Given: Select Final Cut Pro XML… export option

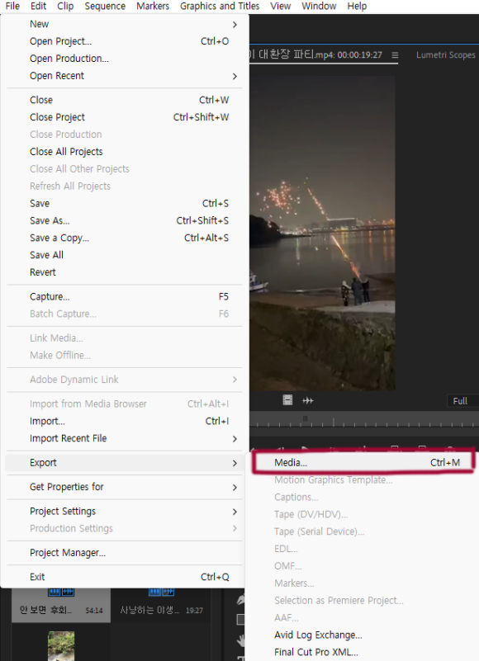Looking at the screenshot, I should 315,652.
